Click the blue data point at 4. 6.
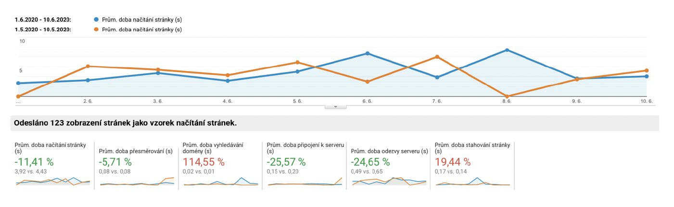Screen dimensions: 674x207 (228, 81)
